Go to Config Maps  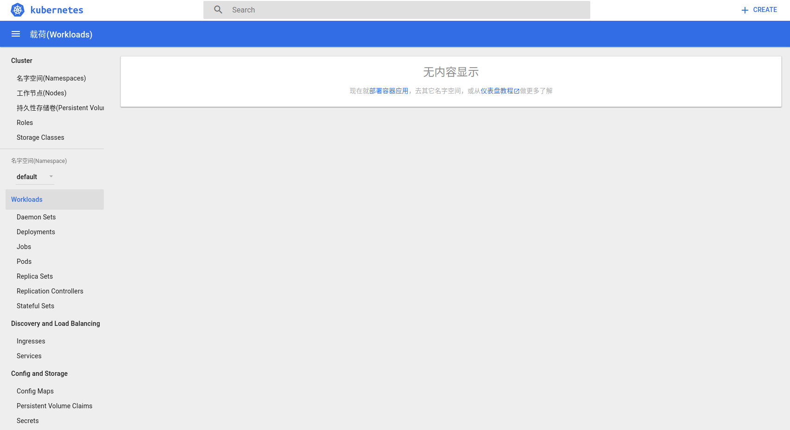point(35,391)
